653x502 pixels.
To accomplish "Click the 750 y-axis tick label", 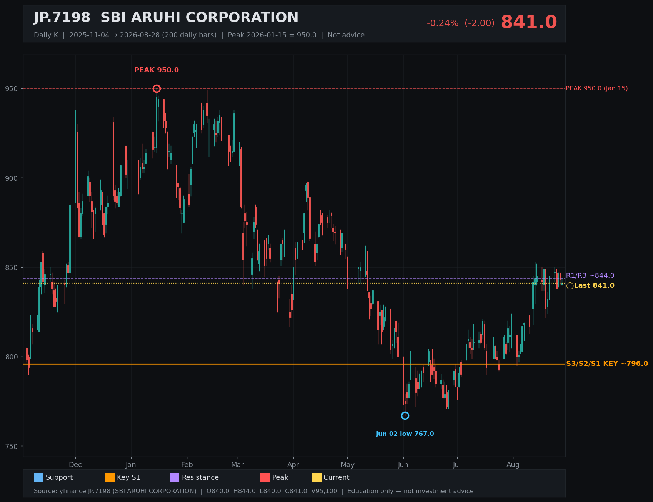I will [11, 446].
